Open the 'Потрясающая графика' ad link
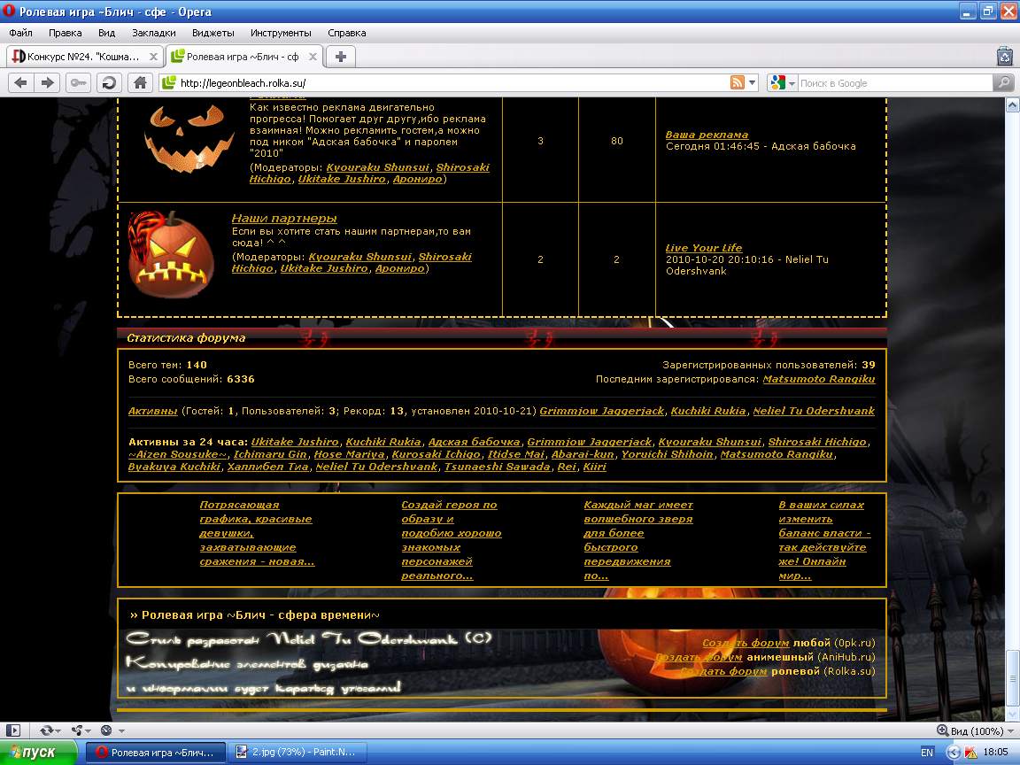Viewport: 1020px width, 765px height. click(257, 533)
